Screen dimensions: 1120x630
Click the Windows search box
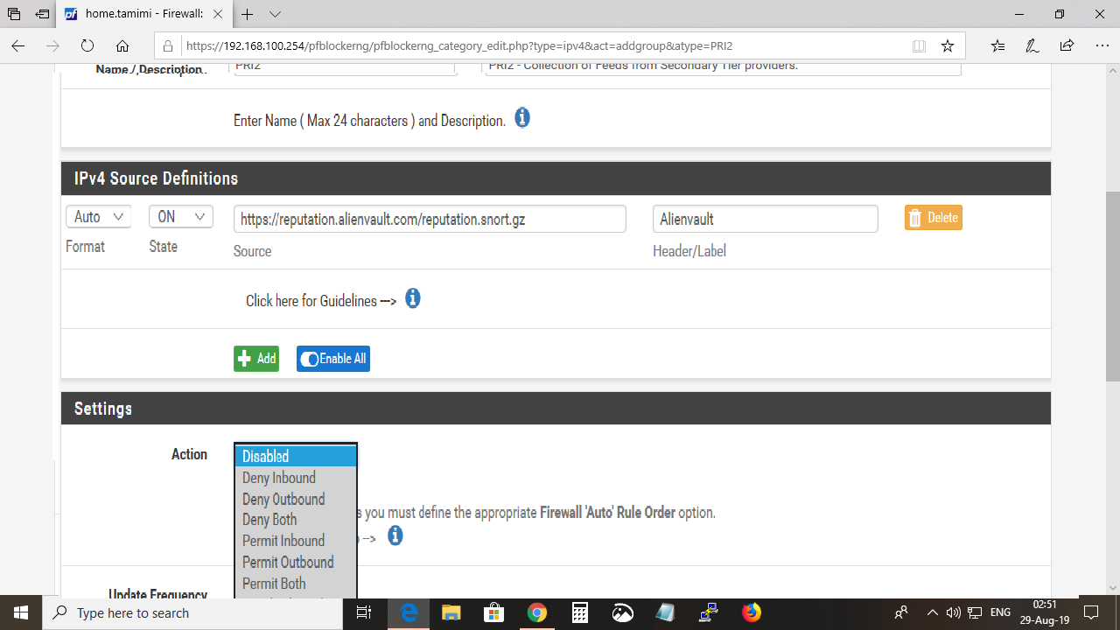[x=192, y=612]
